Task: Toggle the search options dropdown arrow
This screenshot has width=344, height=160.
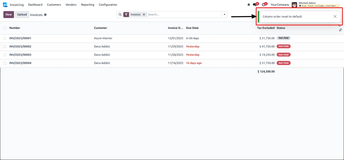Action: click(224, 15)
